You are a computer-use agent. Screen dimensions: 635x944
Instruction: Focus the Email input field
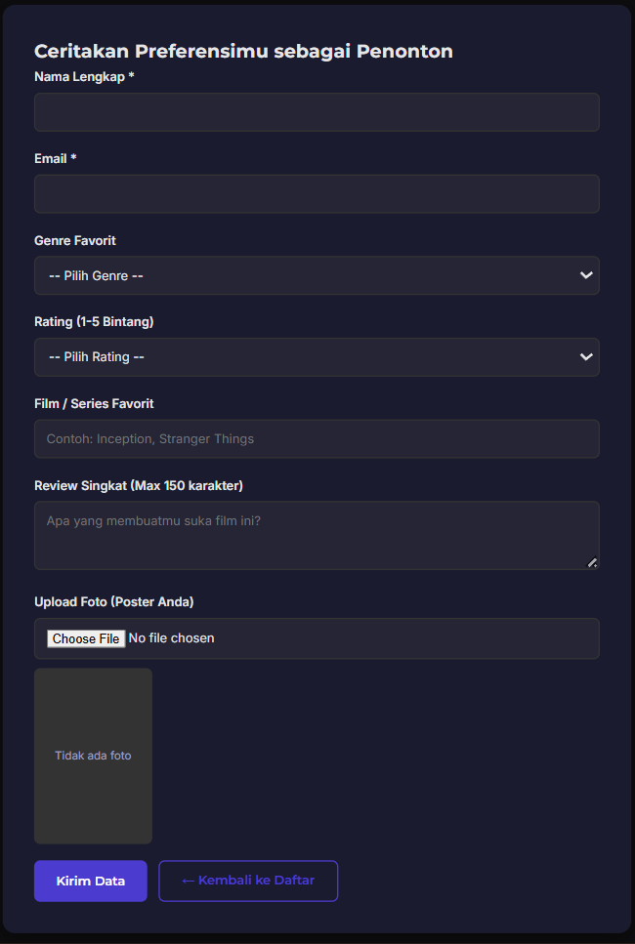[317, 194]
